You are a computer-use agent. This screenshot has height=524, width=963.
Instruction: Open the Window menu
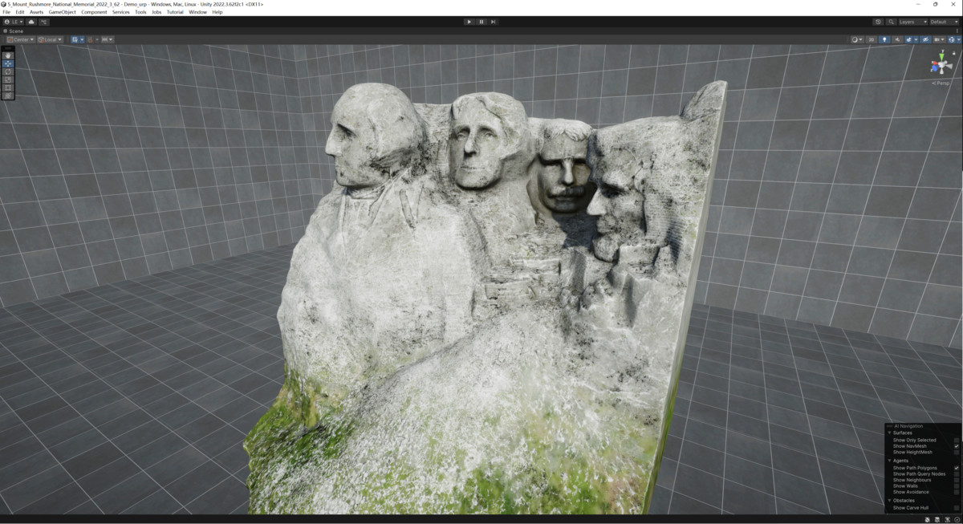[197, 11]
